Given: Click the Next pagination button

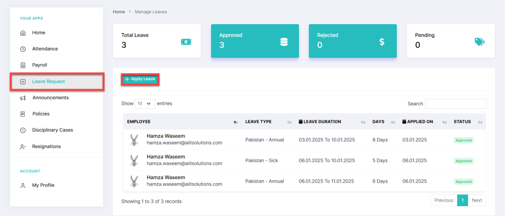Looking at the screenshot, I should pyautogui.click(x=477, y=200).
